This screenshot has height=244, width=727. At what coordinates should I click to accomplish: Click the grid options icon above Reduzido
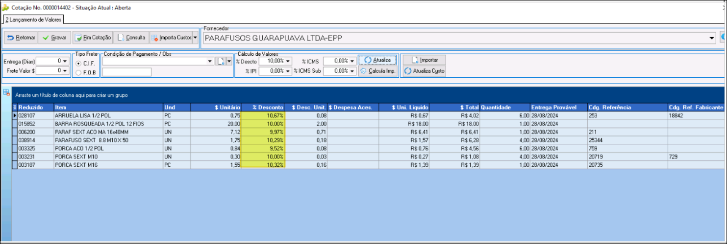coord(6,91)
